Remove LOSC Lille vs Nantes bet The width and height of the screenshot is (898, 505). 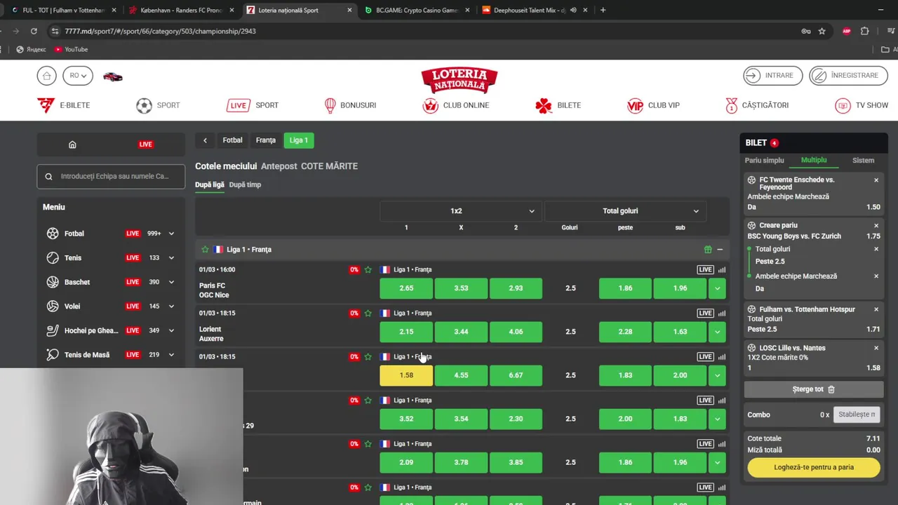[x=876, y=348]
